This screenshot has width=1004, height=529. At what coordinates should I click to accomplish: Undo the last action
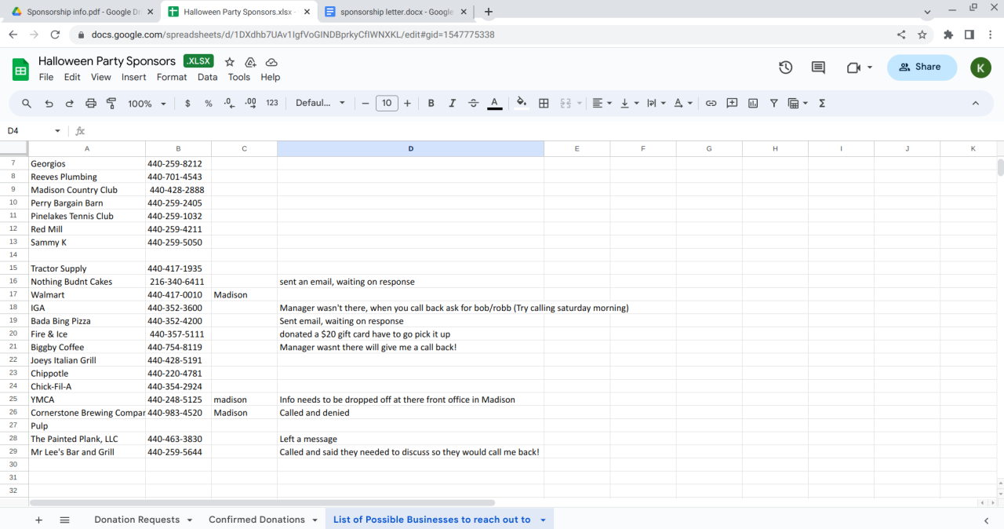click(49, 104)
